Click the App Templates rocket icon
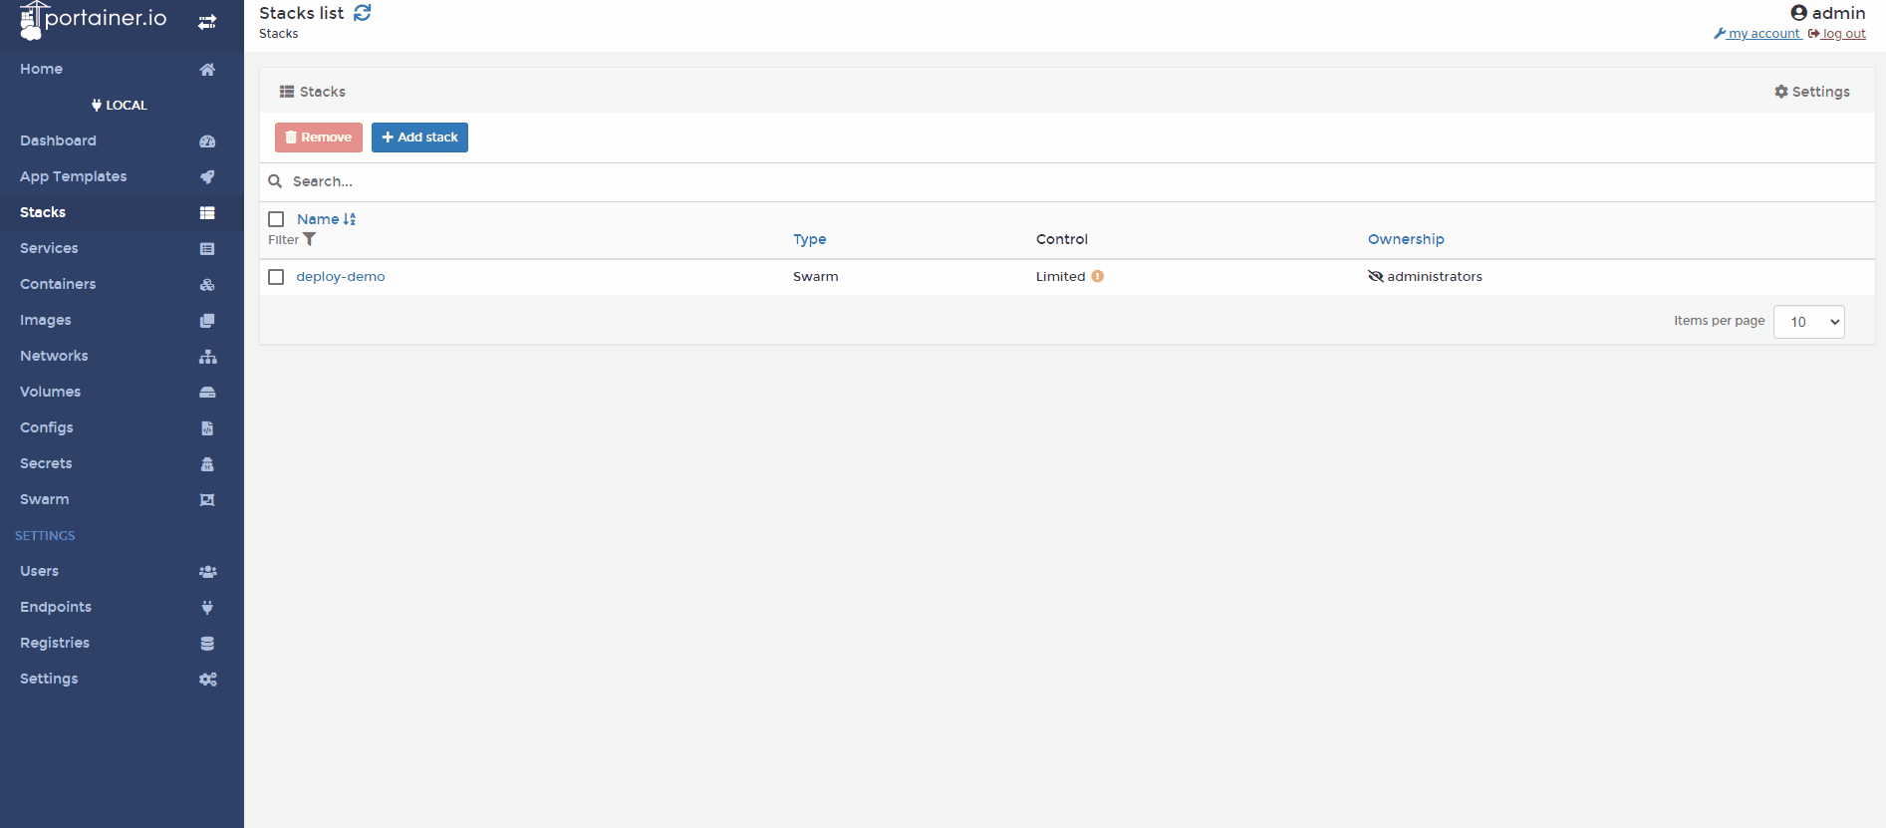Viewport: 1886px width, 828px height. (207, 177)
